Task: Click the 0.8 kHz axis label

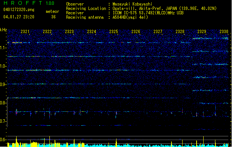Action: click(3, 103)
